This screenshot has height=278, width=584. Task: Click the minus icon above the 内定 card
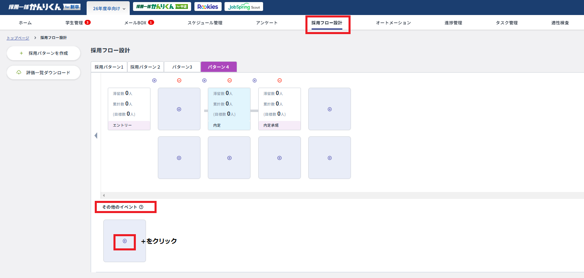pyautogui.click(x=229, y=80)
